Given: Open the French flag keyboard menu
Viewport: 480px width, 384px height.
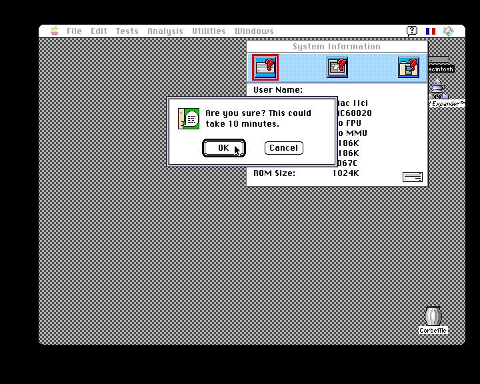Looking at the screenshot, I should coord(431,31).
